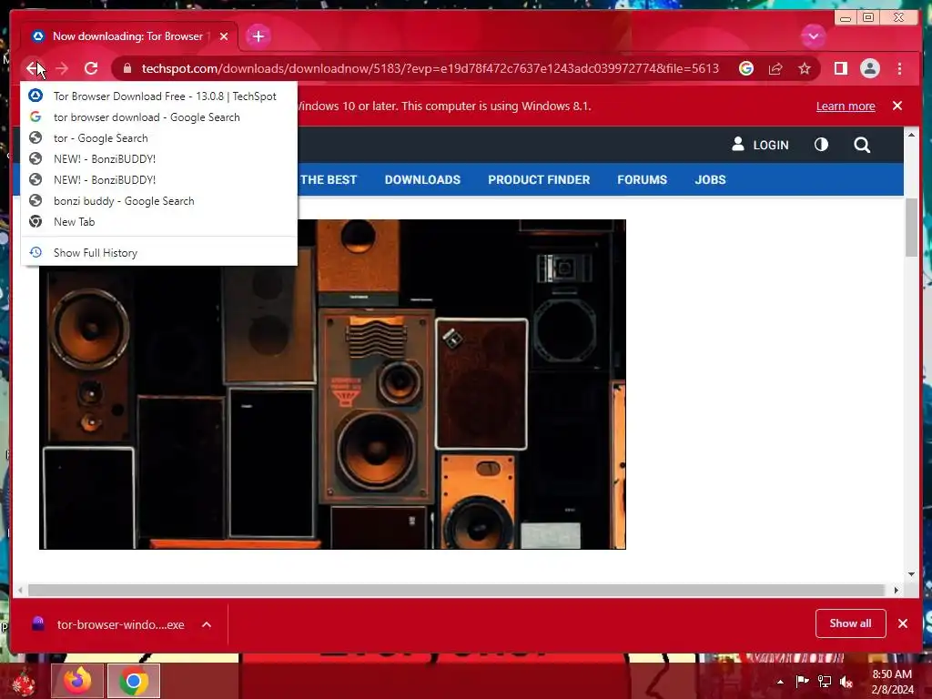Click Chrome icon in the taskbar

click(x=134, y=681)
